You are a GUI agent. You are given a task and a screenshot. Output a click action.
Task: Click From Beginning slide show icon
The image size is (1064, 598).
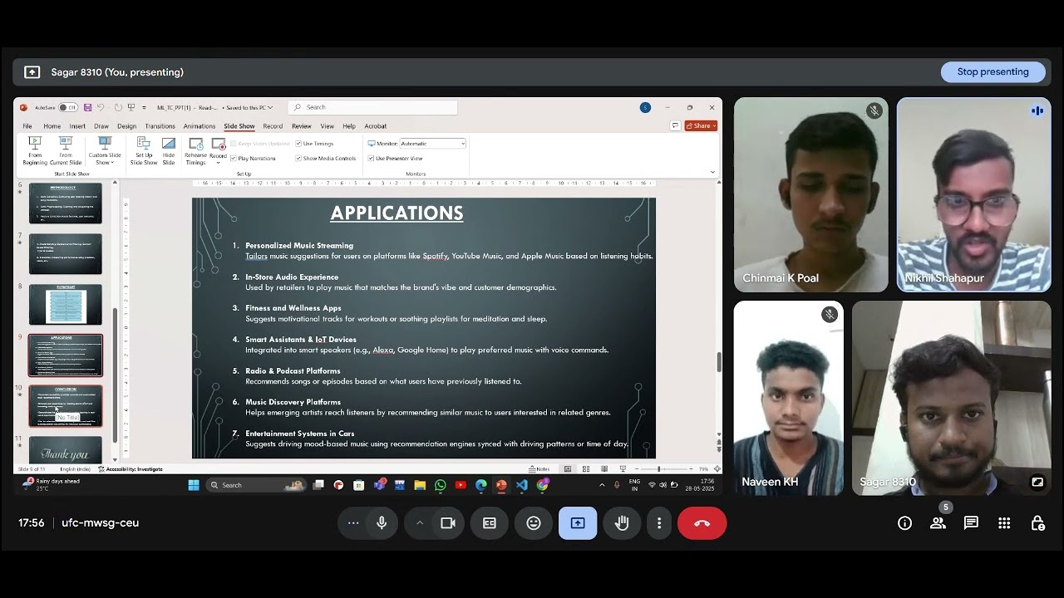click(35, 150)
